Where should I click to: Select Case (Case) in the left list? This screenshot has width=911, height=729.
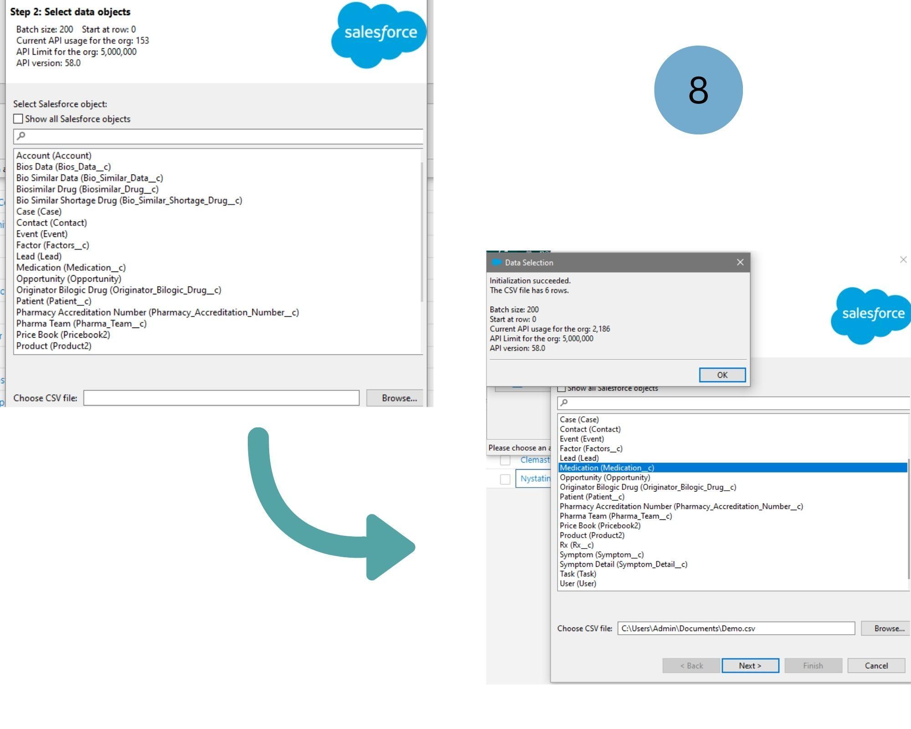tap(39, 211)
